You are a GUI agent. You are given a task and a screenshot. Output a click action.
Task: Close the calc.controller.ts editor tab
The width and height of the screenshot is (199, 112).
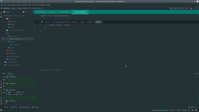pos(87,12)
